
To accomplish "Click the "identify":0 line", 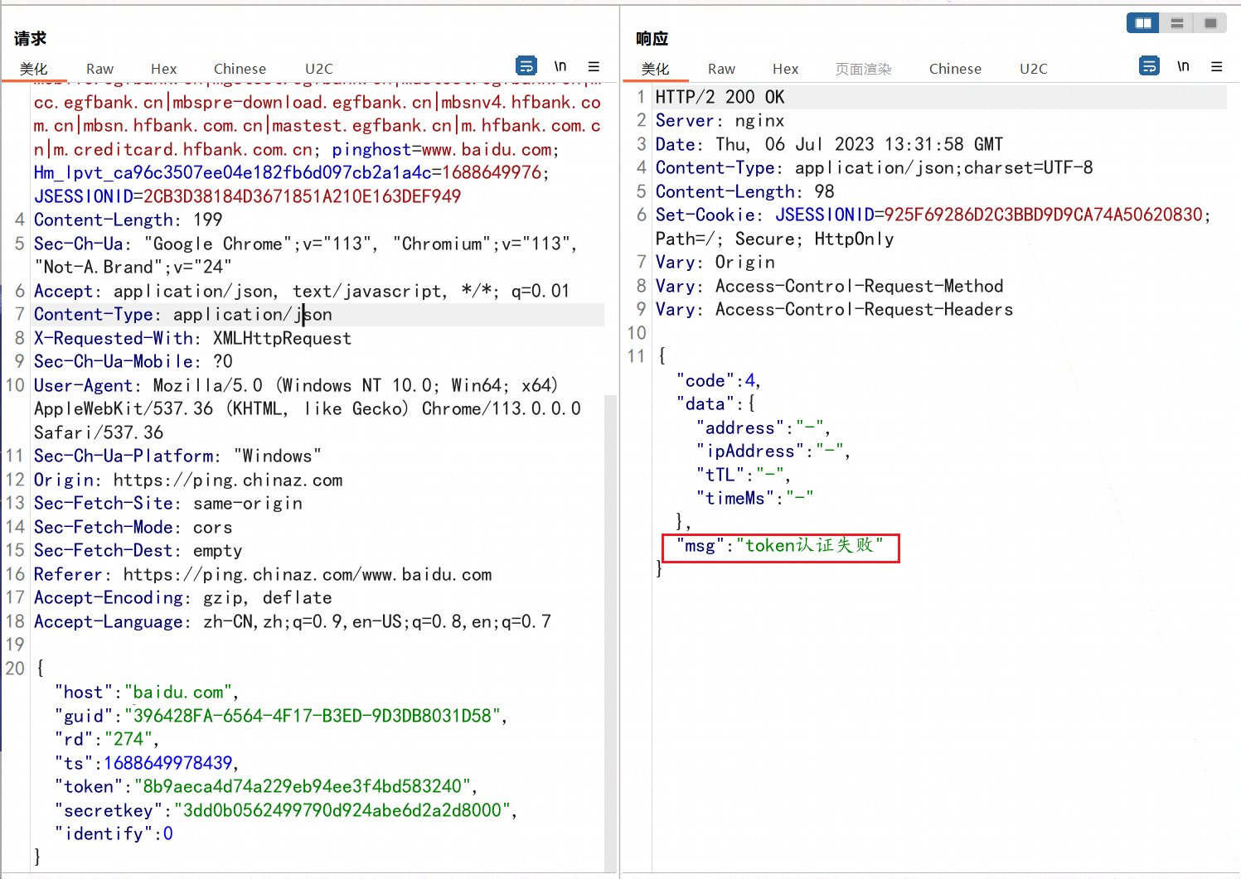I will point(114,833).
